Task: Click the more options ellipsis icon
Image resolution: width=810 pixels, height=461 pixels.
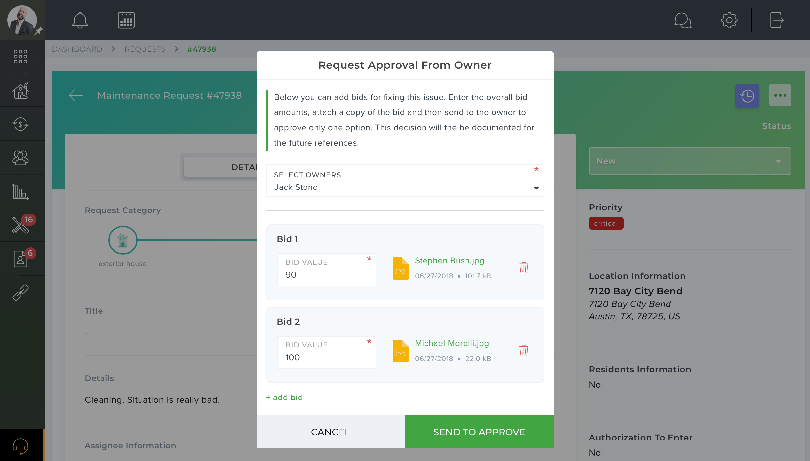Action: [780, 95]
